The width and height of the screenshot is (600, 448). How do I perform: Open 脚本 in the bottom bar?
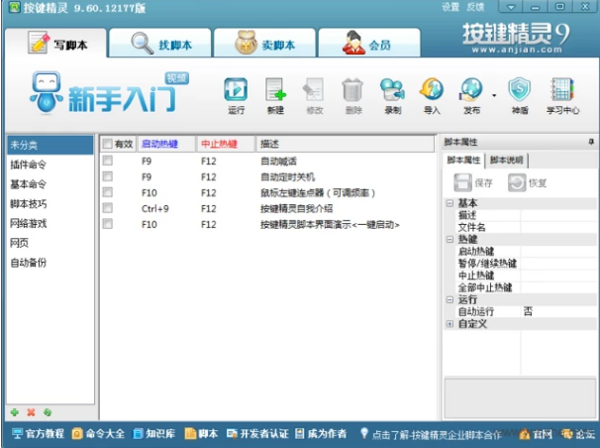[x=201, y=434]
